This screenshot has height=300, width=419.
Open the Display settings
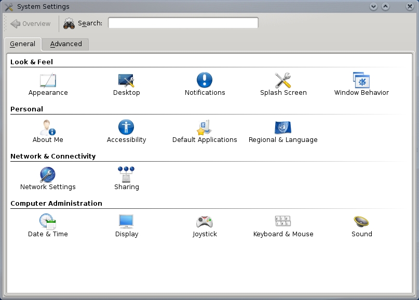click(126, 222)
